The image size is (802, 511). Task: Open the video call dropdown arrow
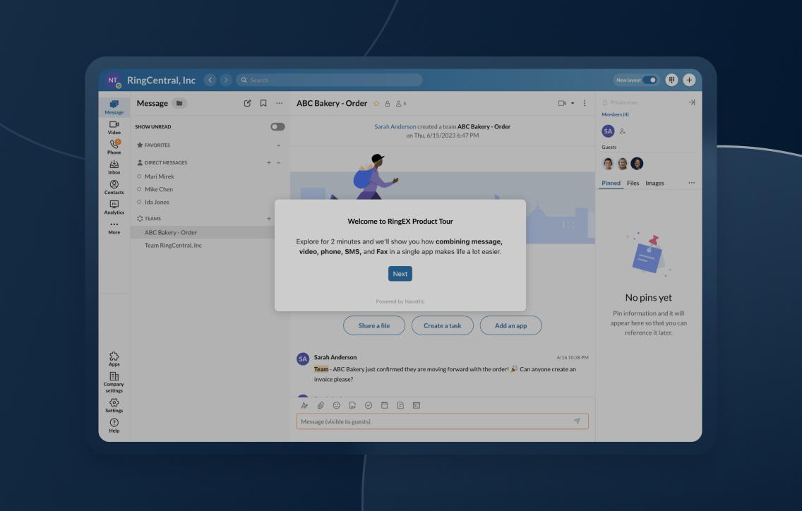(x=573, y=103)
